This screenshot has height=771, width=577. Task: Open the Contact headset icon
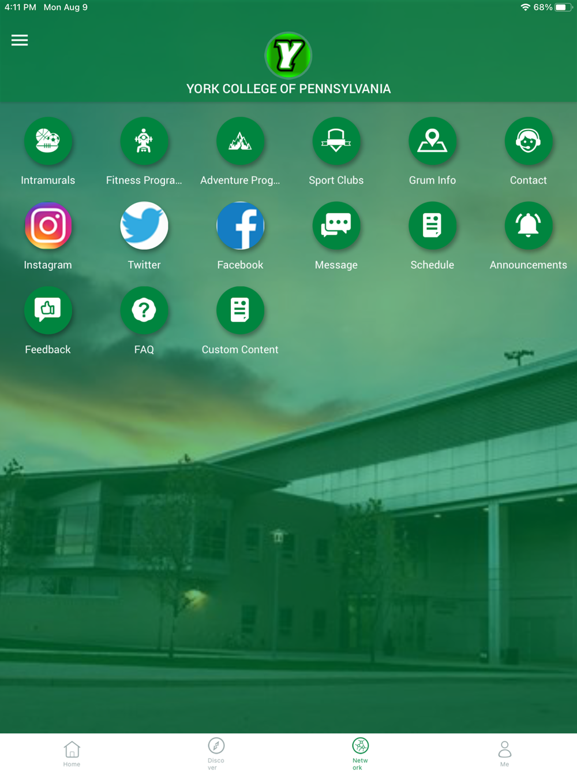(529, 141)
